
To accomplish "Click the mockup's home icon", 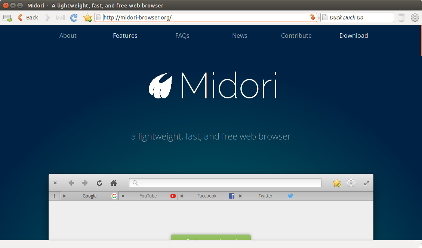I will point(114,183).
